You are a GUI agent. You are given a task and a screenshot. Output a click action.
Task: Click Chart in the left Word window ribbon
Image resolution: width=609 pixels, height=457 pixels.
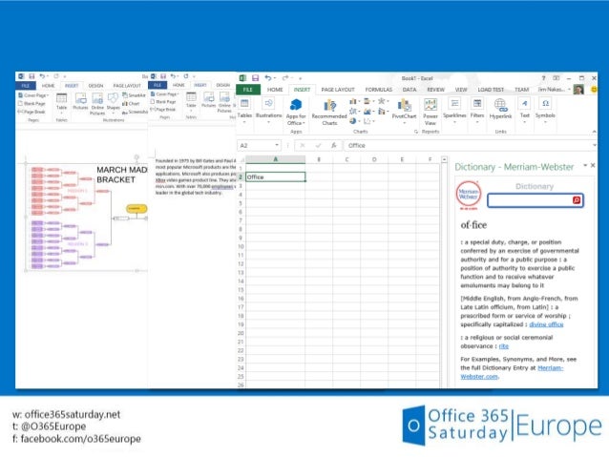tap(131, 104)
